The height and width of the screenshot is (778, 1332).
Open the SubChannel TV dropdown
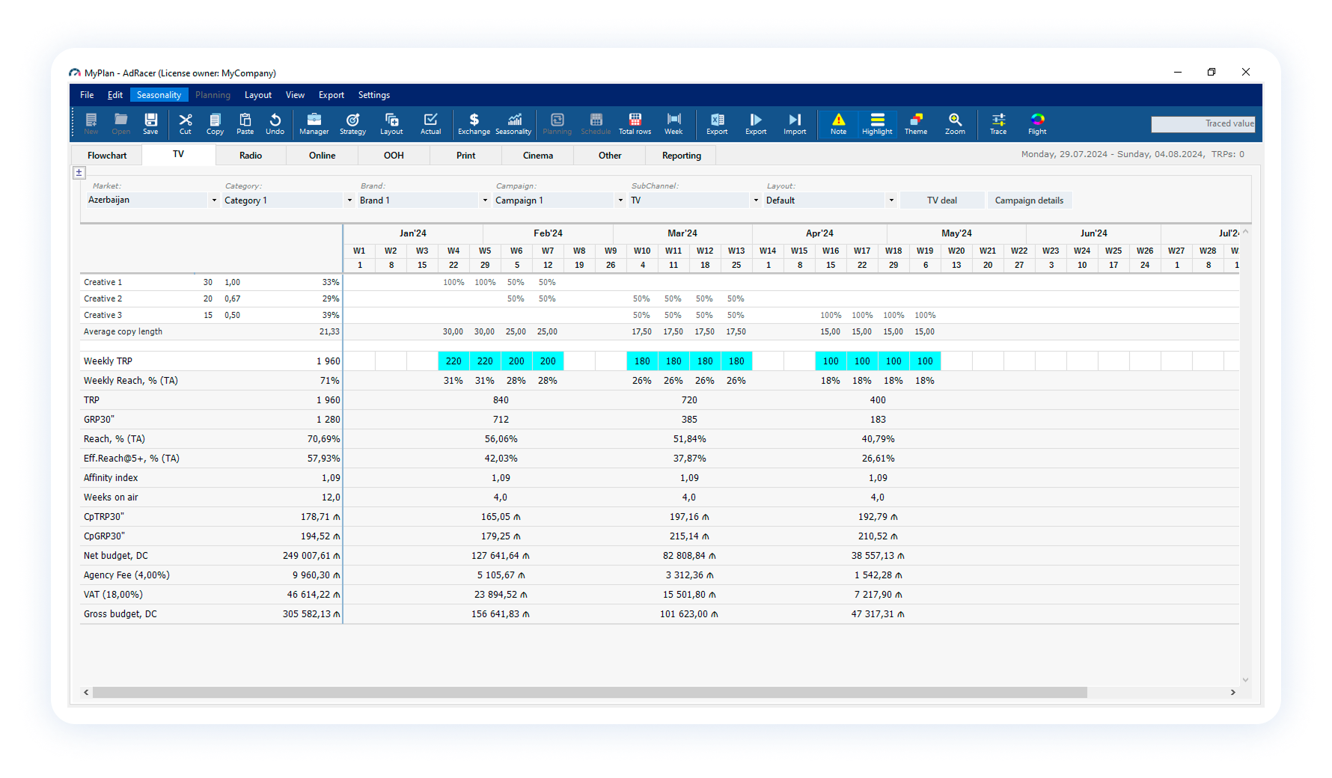tap(756, 200)
